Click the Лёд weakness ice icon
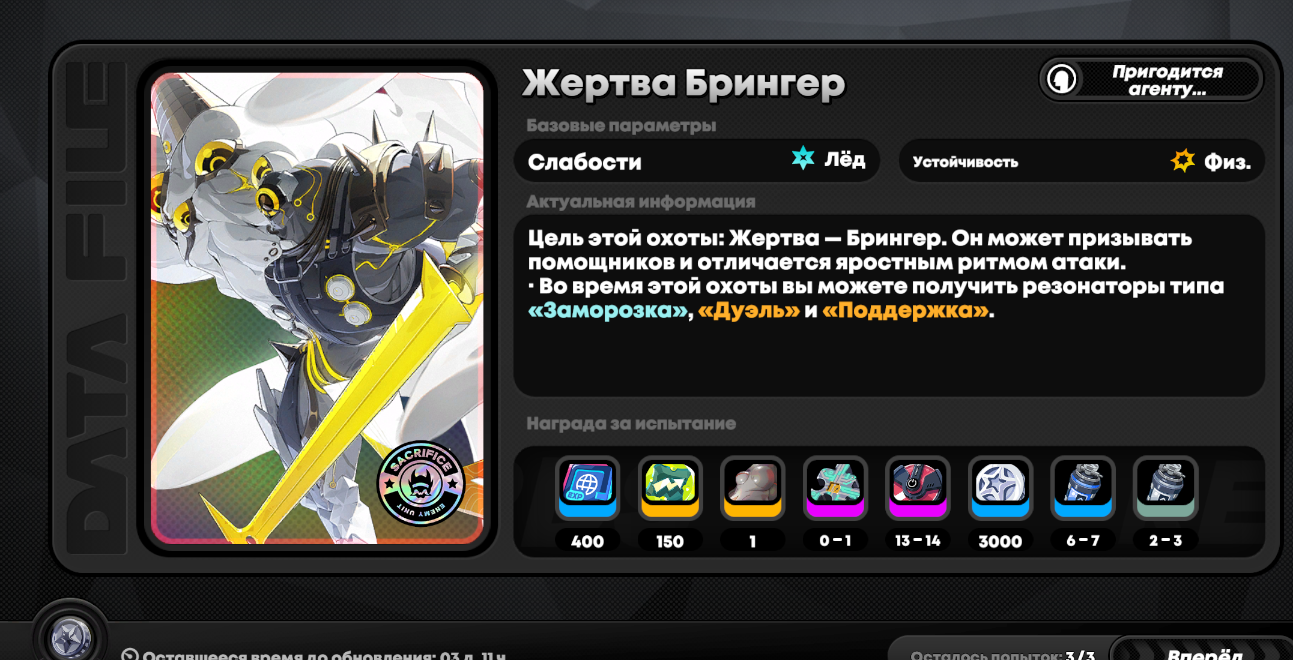The width and height of the screenshot is (1293, 660). [x=803, y=158]
